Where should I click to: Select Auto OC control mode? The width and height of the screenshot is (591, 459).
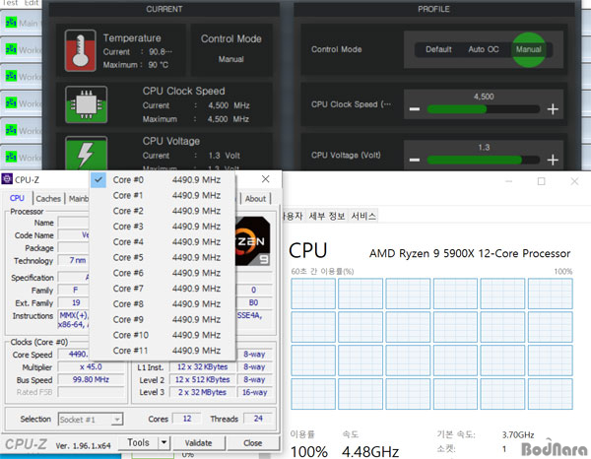[x=484, y=49]
